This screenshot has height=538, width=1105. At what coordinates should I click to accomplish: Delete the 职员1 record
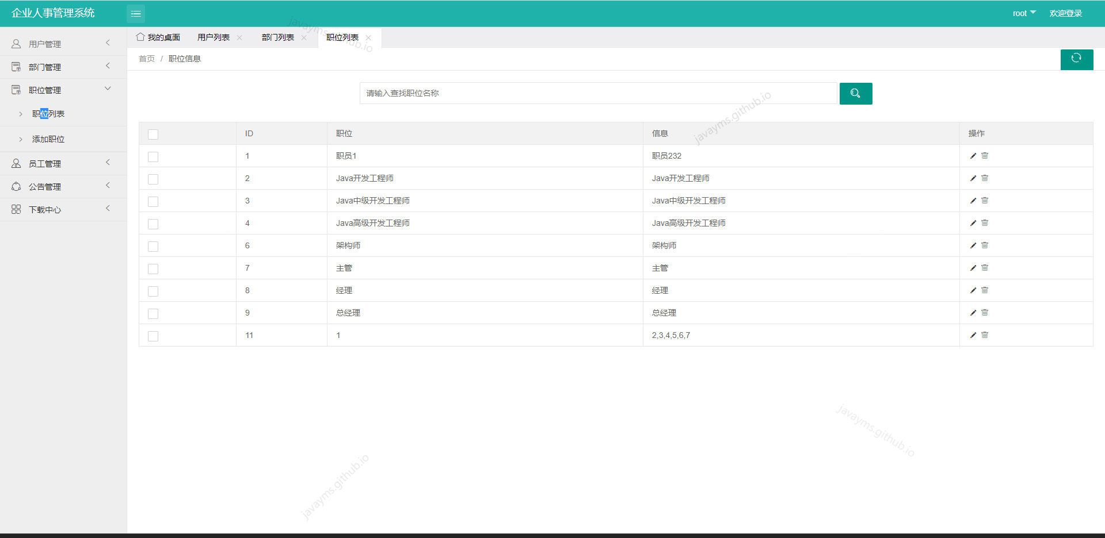pos(984,155)
